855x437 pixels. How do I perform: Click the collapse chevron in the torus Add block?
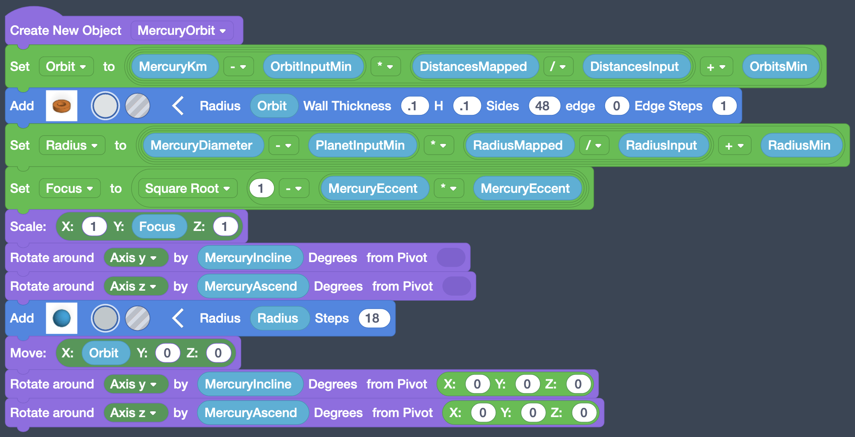(x=178, y=106)
